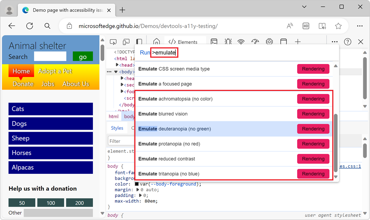
Task: Open the Console tool icon
Action: (214, 42)
